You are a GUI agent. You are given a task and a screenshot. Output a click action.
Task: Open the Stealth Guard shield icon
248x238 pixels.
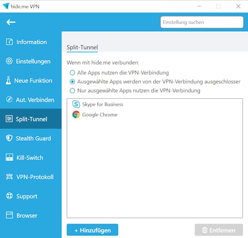9,138
